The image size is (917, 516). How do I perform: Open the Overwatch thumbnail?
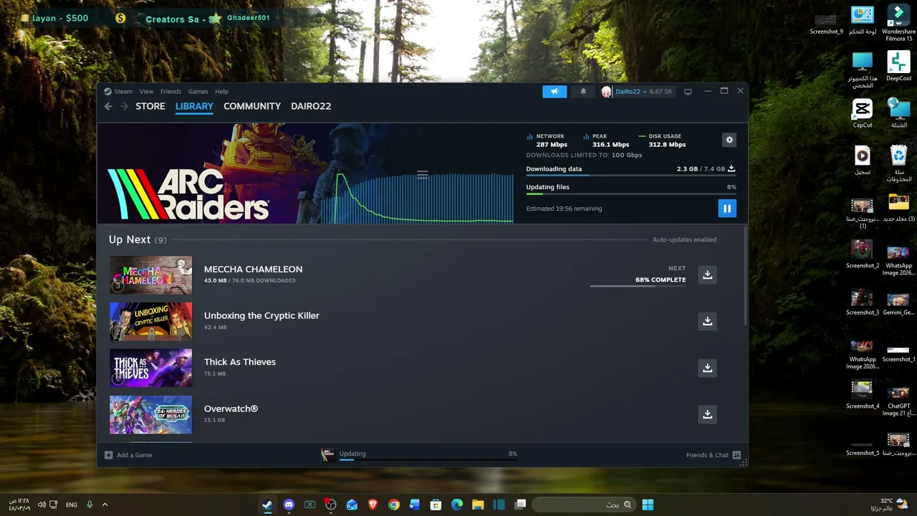tap(150, 414)
